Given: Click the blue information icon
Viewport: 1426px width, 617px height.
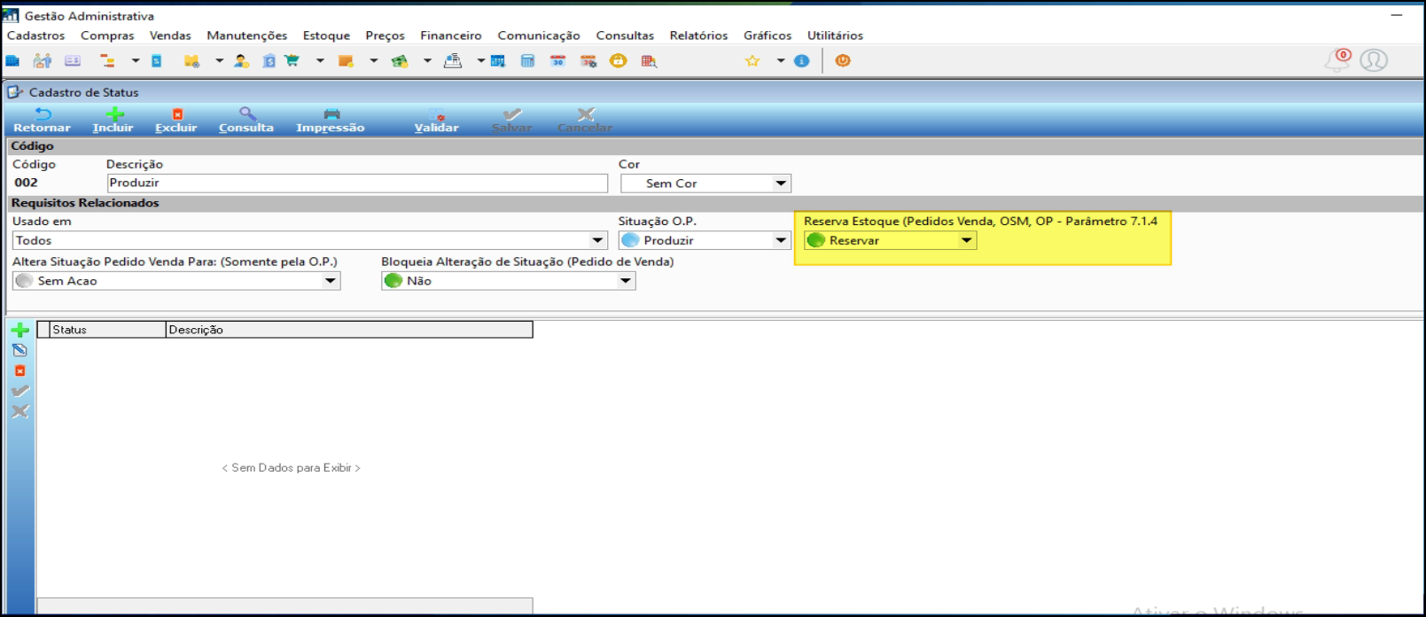Looking at the screenshot, I should tap(802, 60).
